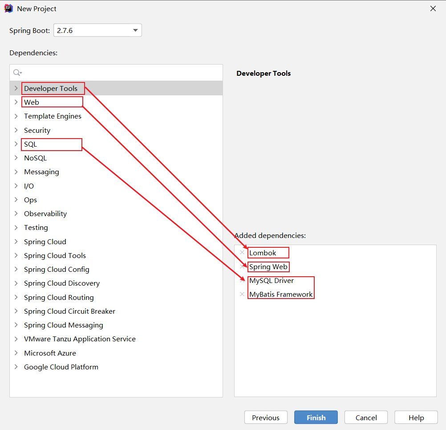446x430 pixels.
Task: Expand the Developer Tools category
Action: click(x=16, y=88)
